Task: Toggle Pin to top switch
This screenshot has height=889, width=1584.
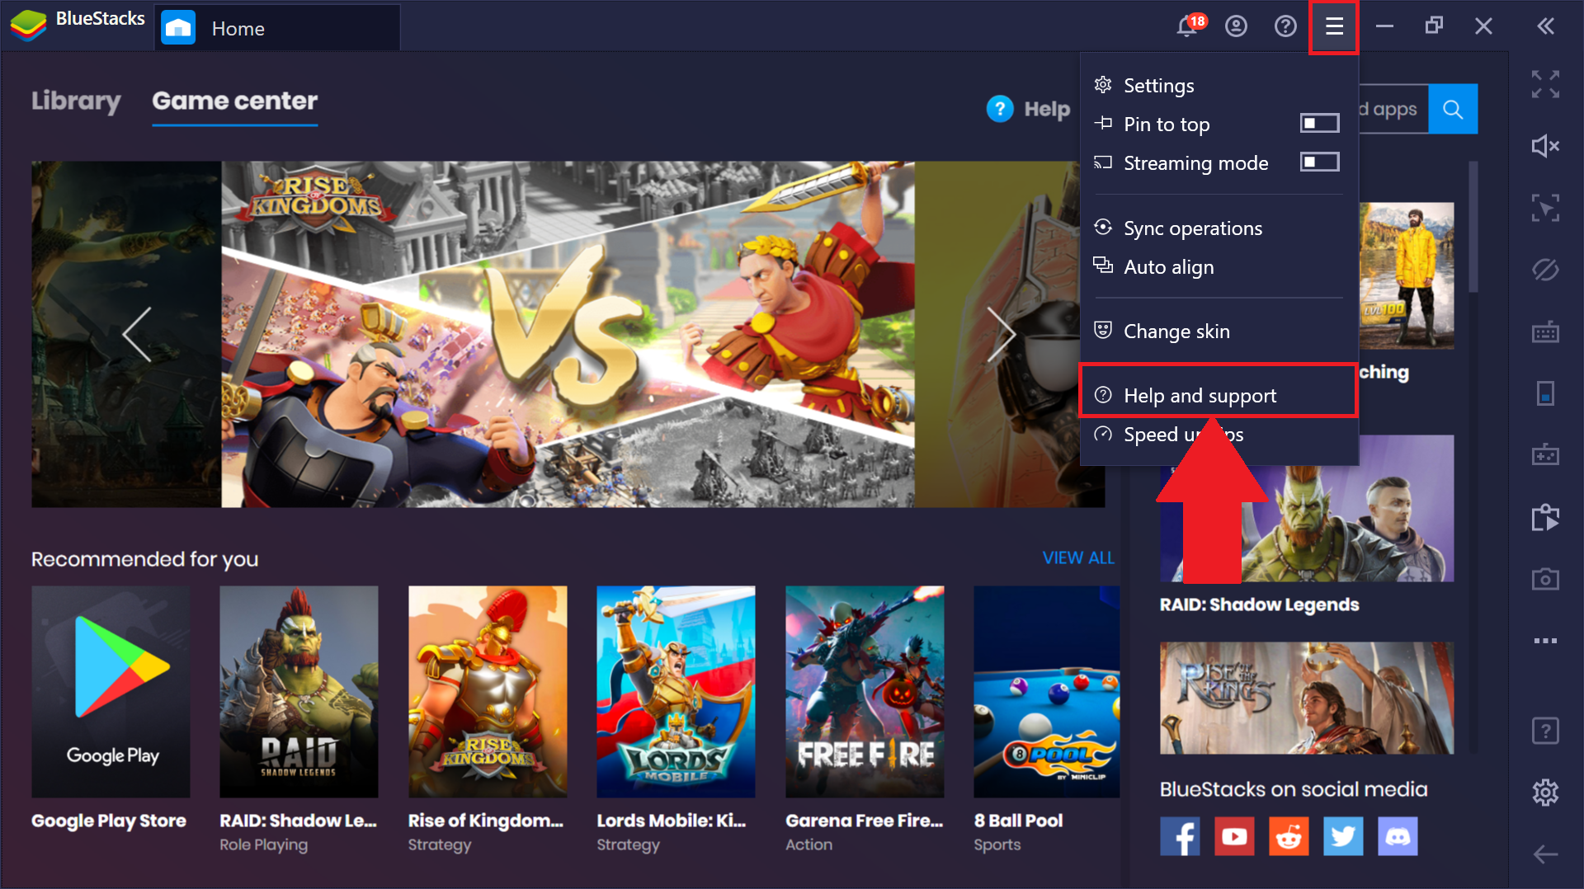Action: pyautogui.click(x=1318, y=123)
